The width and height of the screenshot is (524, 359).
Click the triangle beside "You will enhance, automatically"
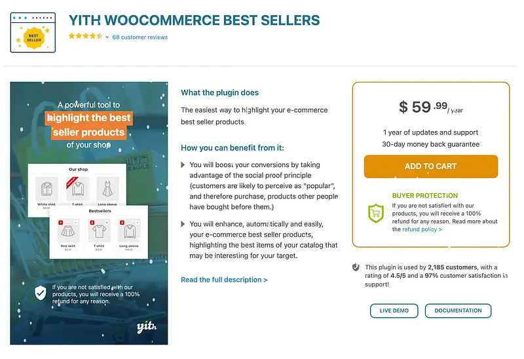[x=183, y=224]
